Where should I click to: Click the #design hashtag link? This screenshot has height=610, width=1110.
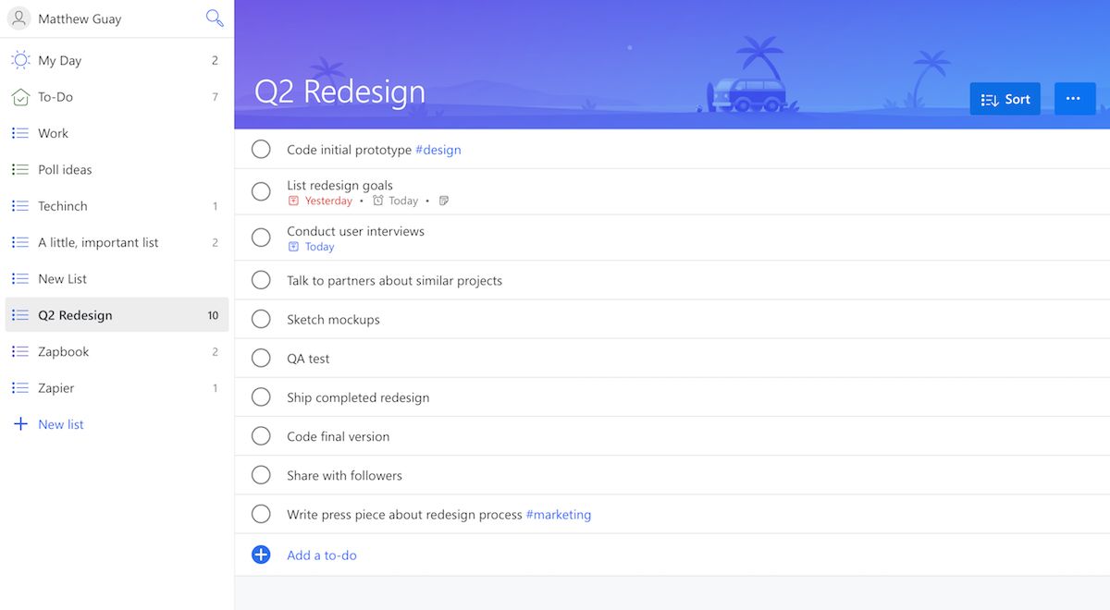pyautogui.click(x=438, y=150)
